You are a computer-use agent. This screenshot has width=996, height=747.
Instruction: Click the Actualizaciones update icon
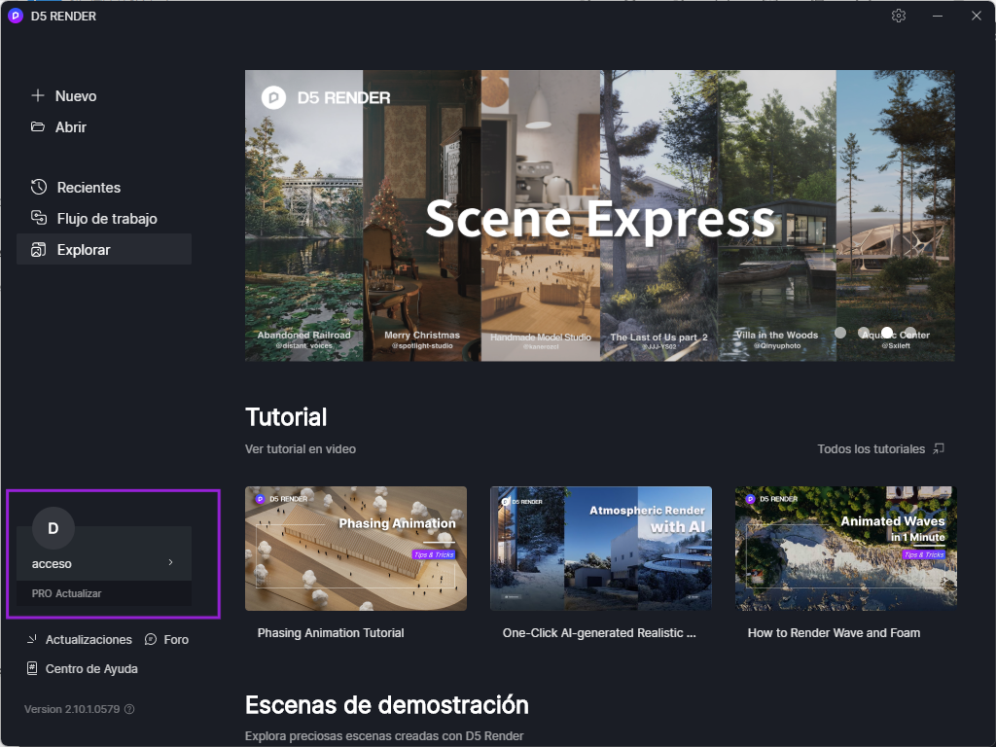pos(32,639)
